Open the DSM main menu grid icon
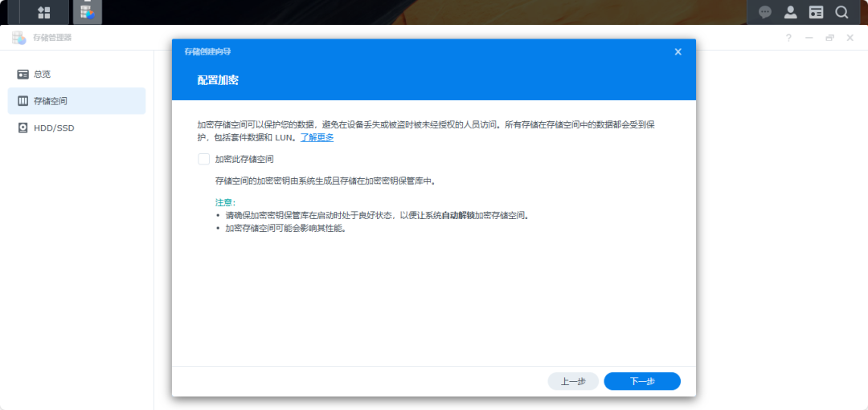 44,12
